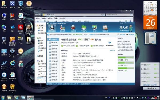Click the latest-version status bar link in Ludashi
This screenshot has width=160, height=100.
[x=85, y=84]
